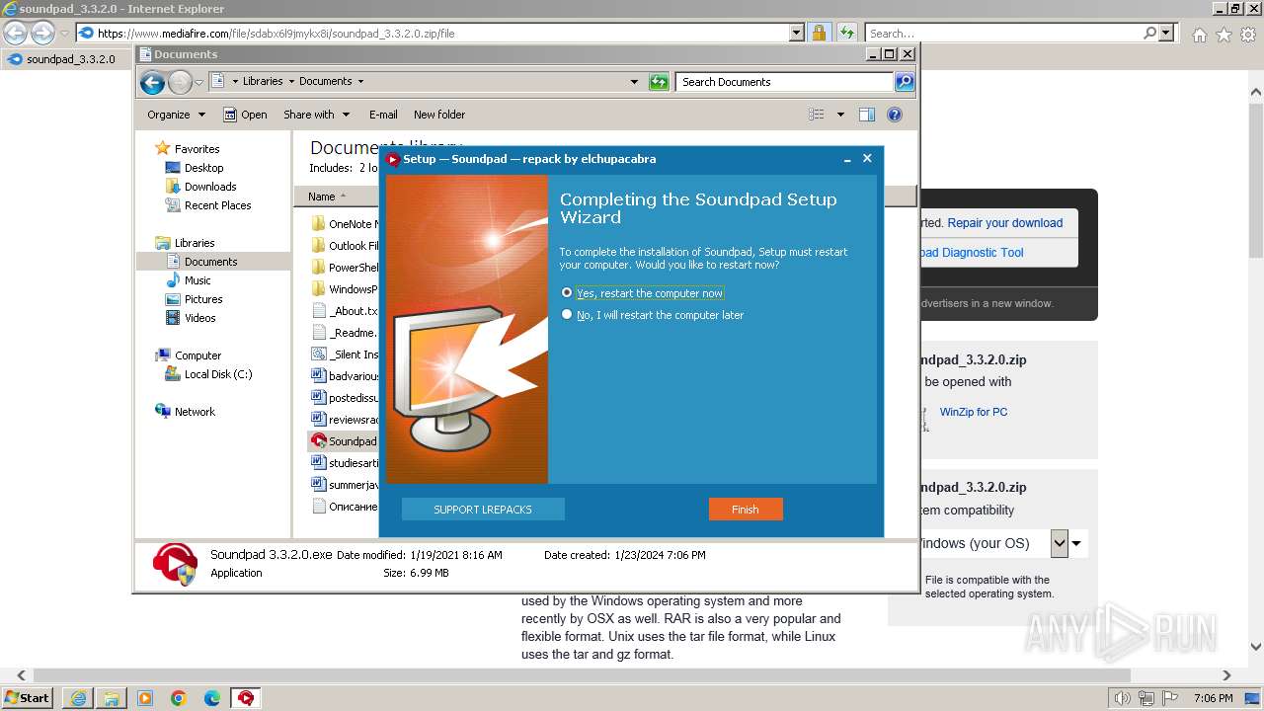Open IE Tools gear icon
The height and width of the screenshot is (711, 1264).
coord(1249,35)
